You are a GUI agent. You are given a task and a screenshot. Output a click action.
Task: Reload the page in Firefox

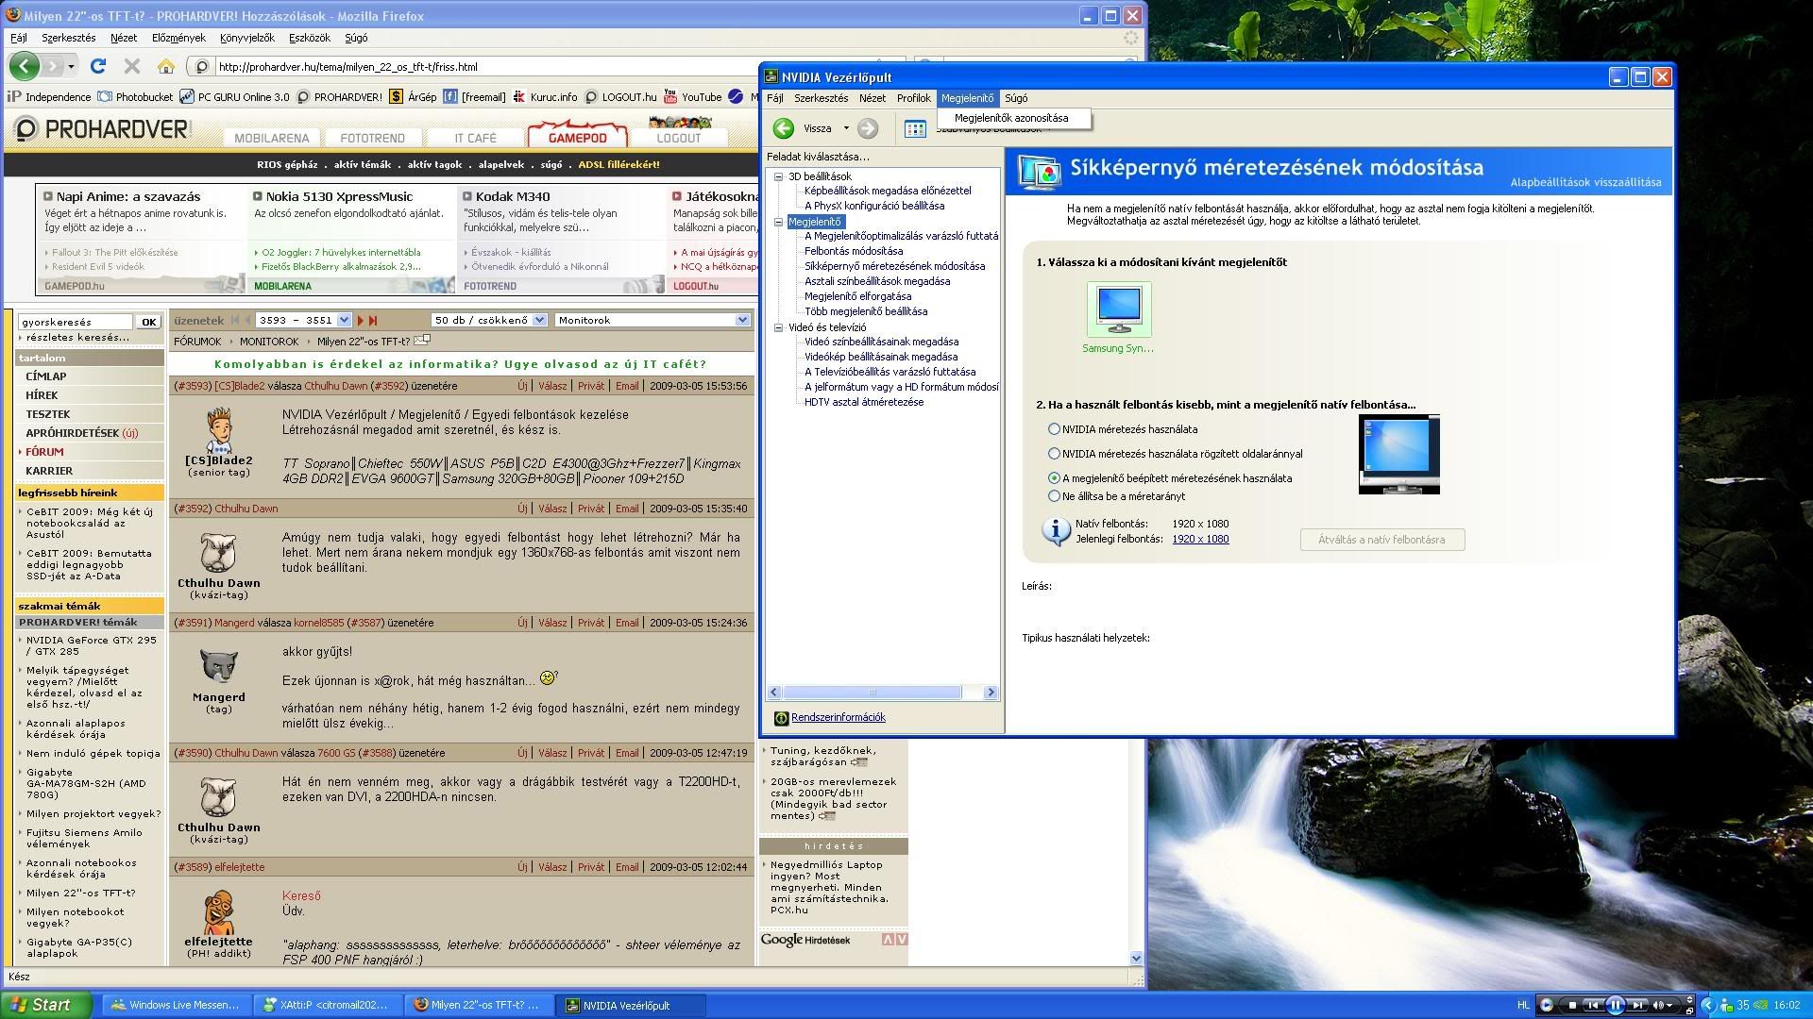98,66
